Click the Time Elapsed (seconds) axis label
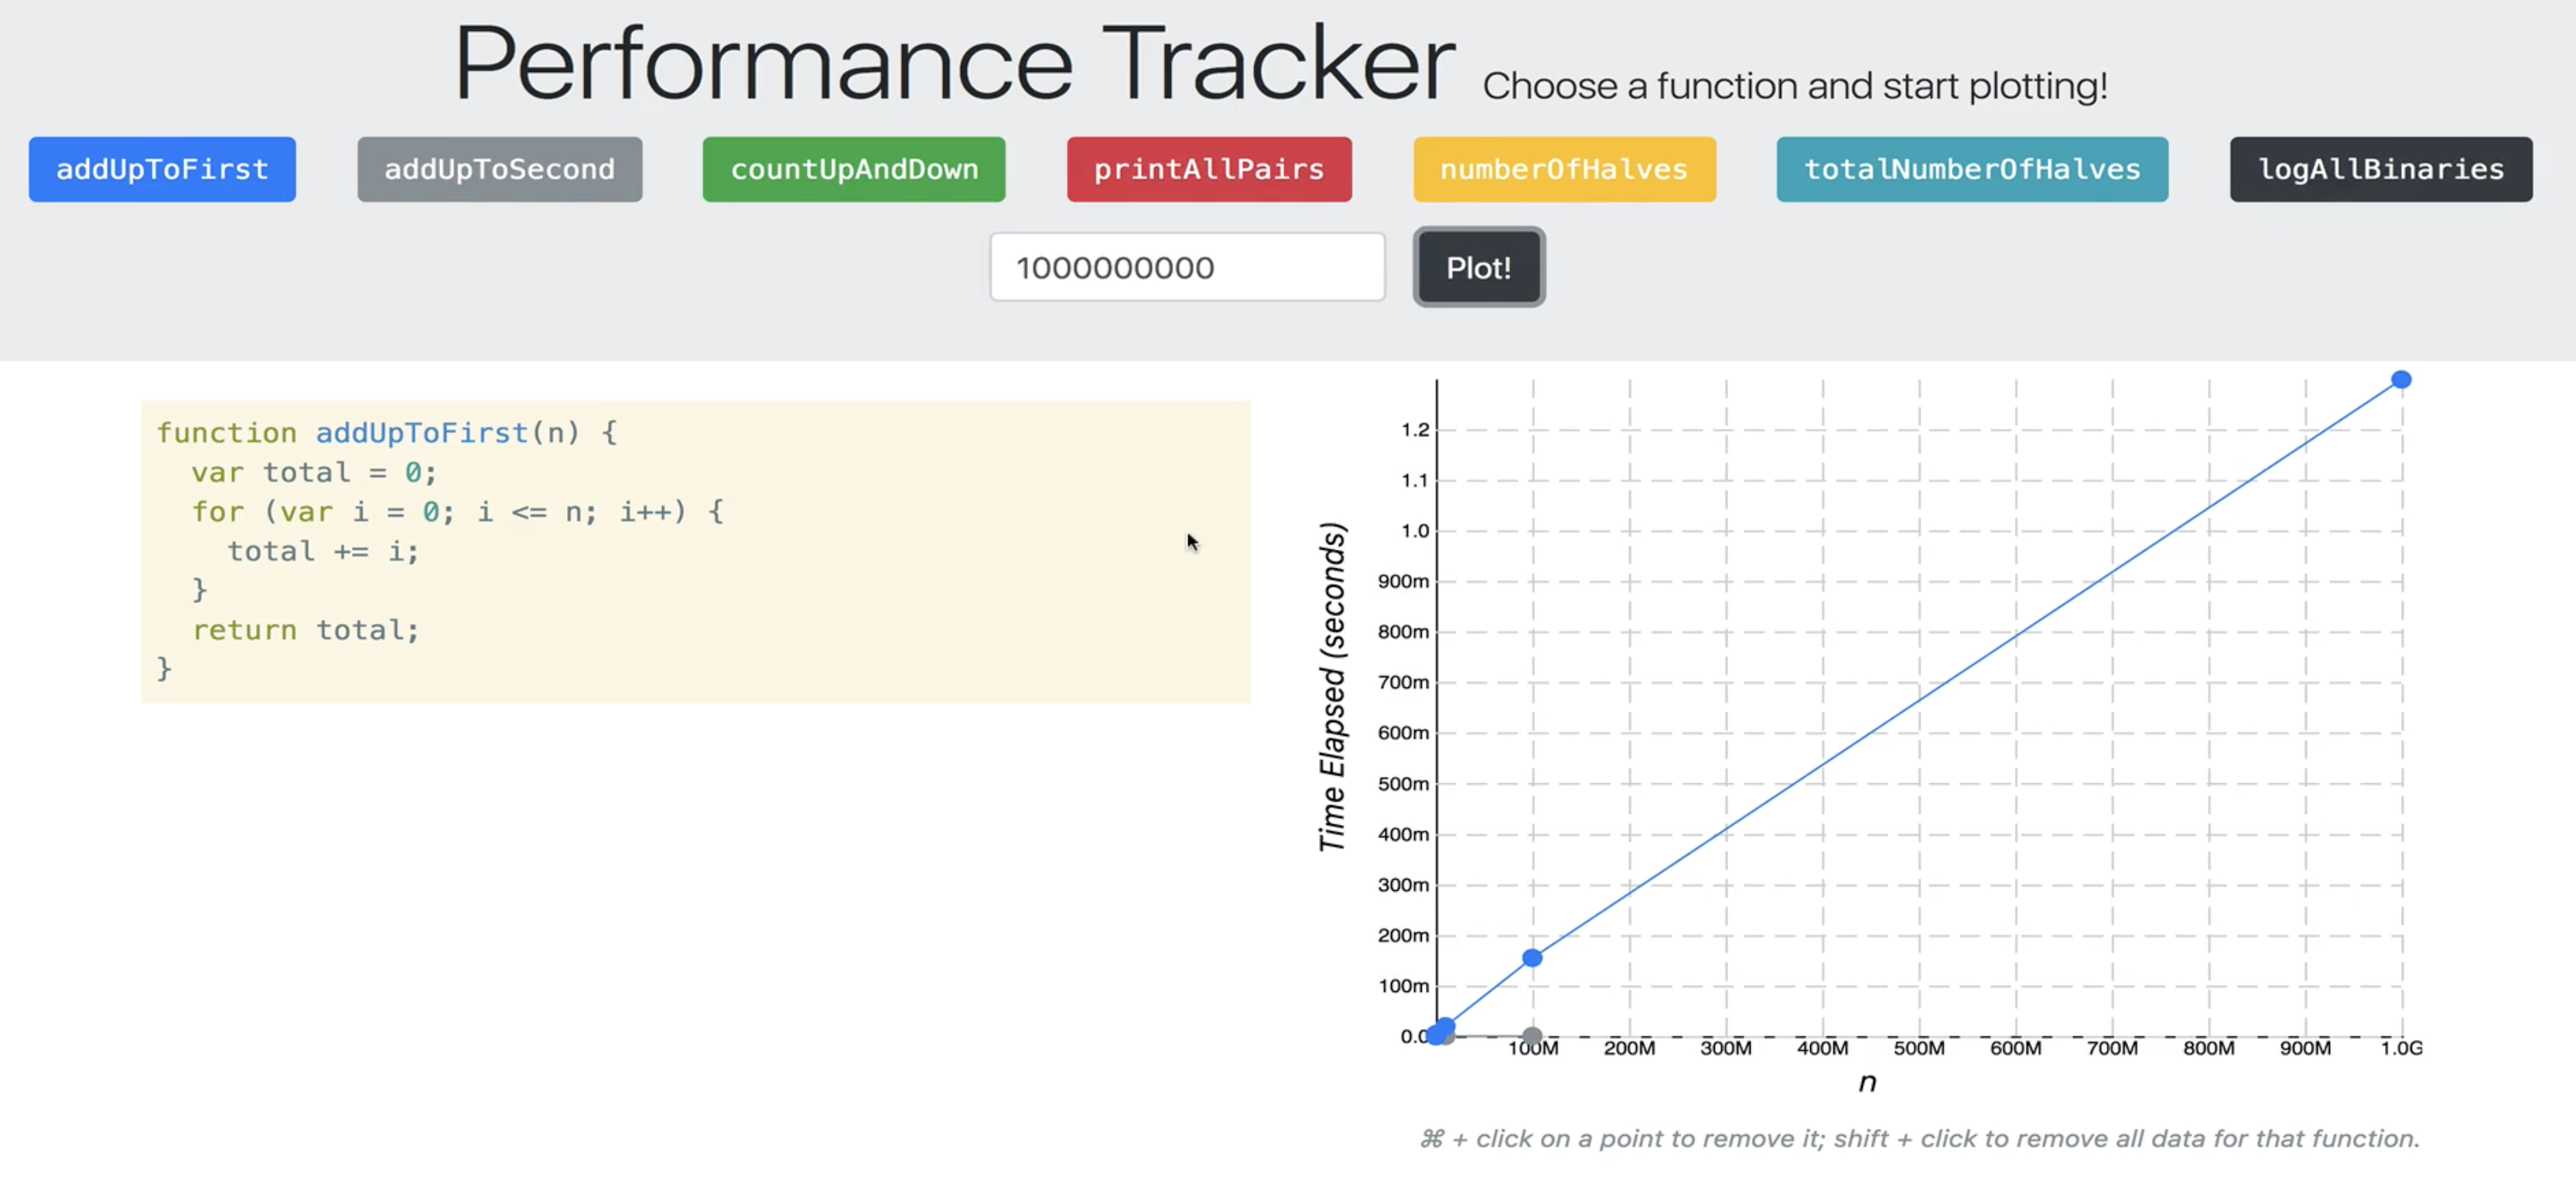The height and width of the screenshot is (1200, 2576). (1331, 687)
